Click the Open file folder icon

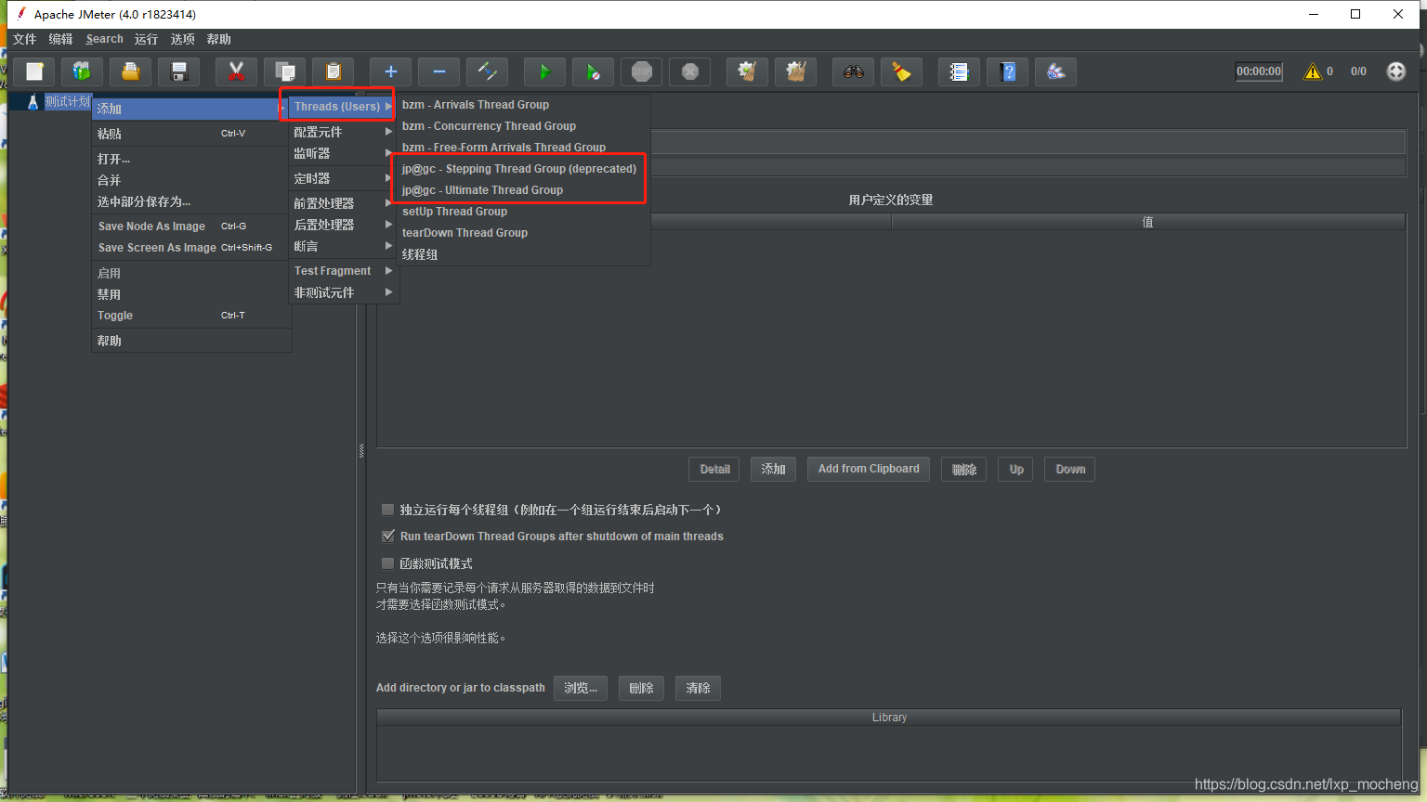pos(130,71)
